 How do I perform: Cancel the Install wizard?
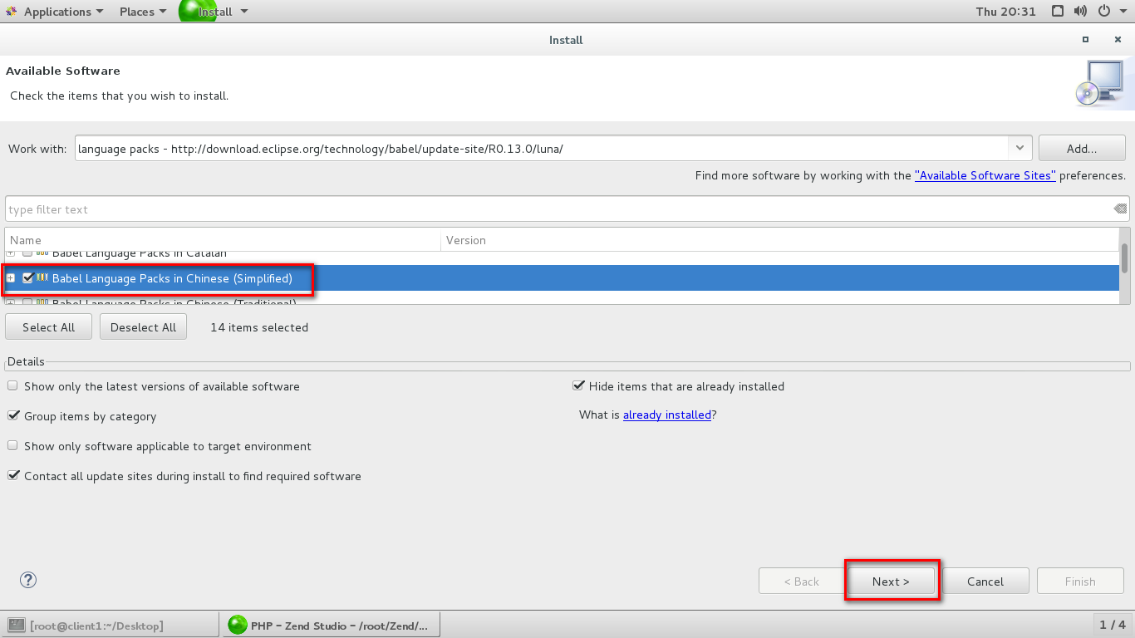(985, 582)
